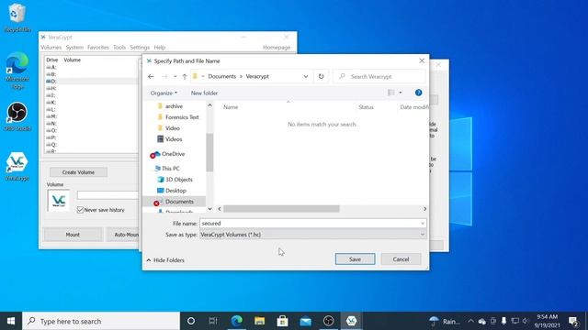The width and height of the screenshot is (588, 330).
Task: Select the Forensics Text folder
Action: (x=182, y=117)
